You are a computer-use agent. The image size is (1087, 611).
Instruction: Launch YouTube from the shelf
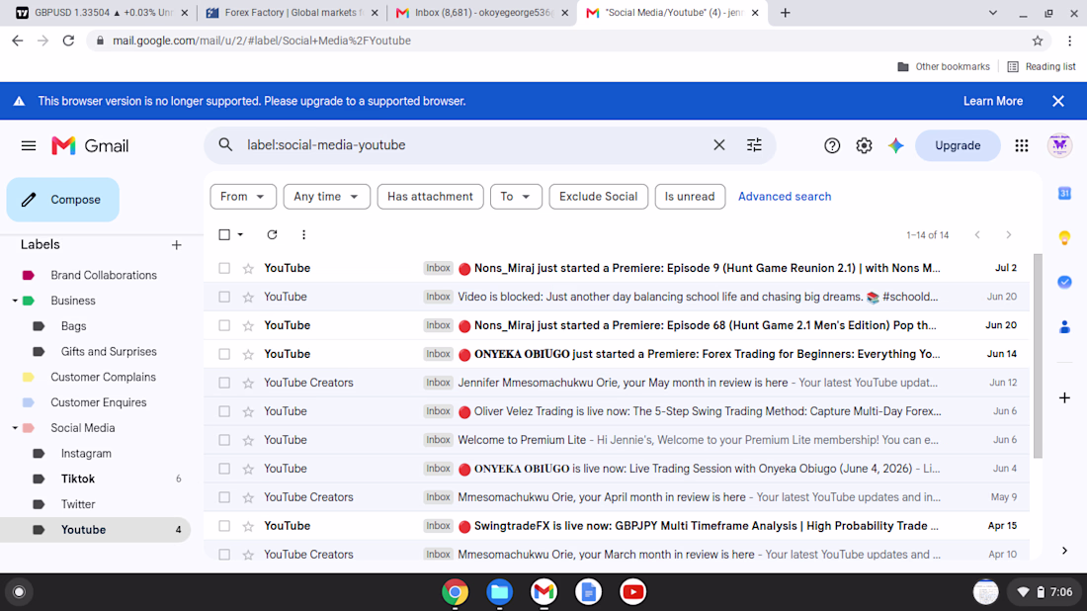632,591
